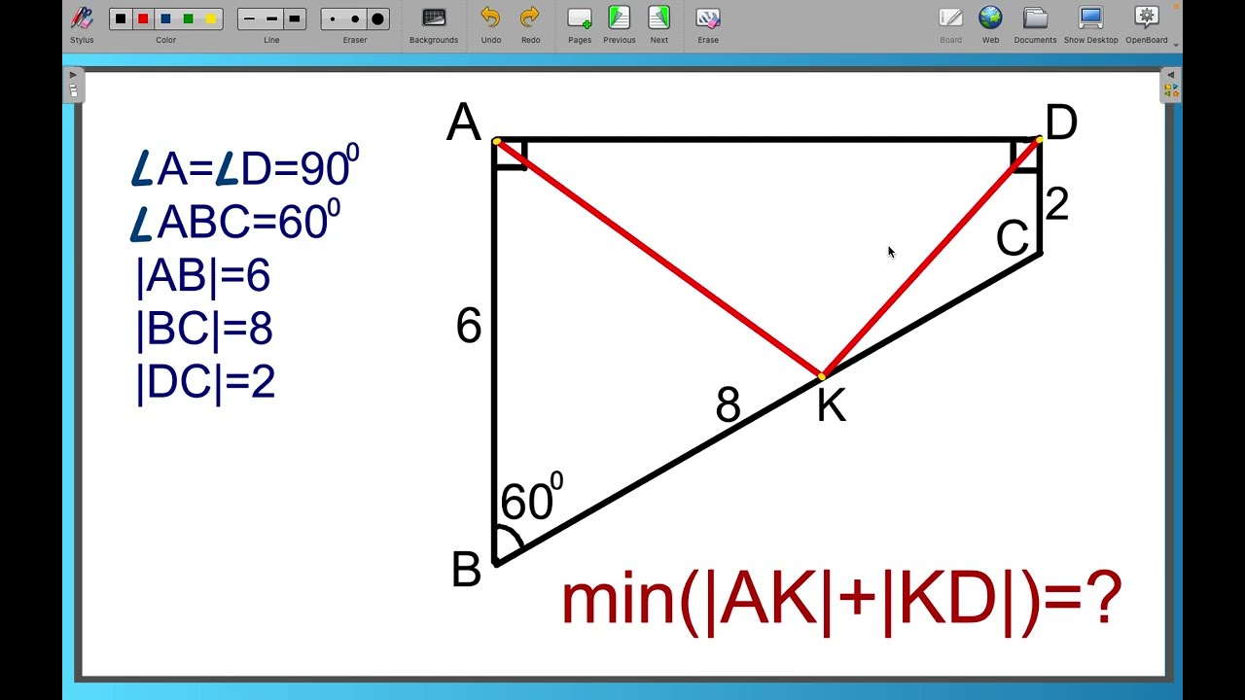Select the red pen color
This screenshot has height=700, width=1245.
pyautogui.click(x=143, y=18)
